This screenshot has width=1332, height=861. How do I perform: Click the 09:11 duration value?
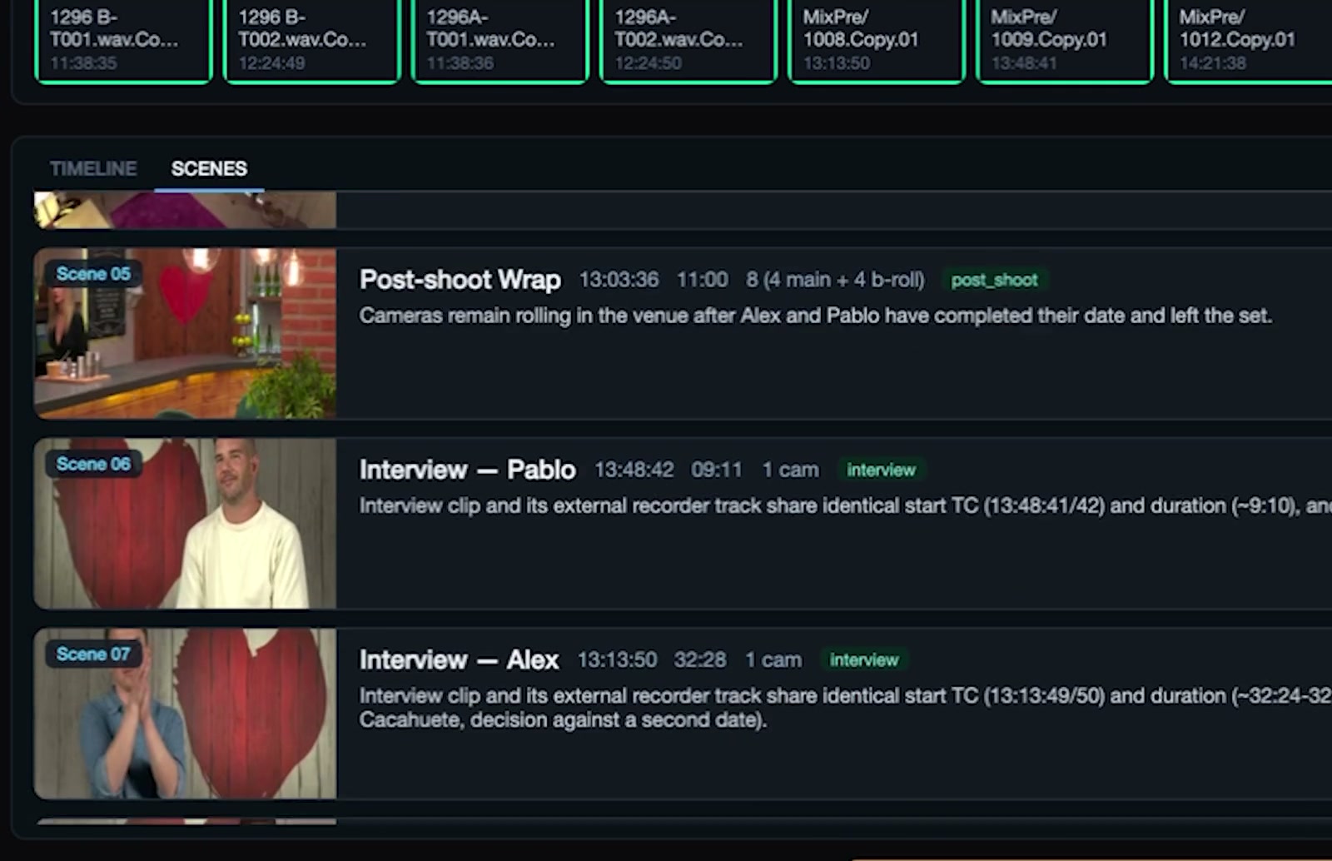717,470
